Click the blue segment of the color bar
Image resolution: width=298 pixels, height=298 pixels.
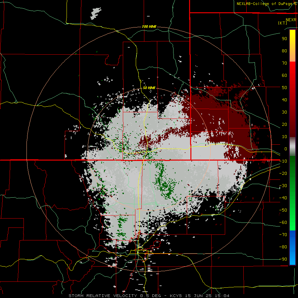[292, 248]
